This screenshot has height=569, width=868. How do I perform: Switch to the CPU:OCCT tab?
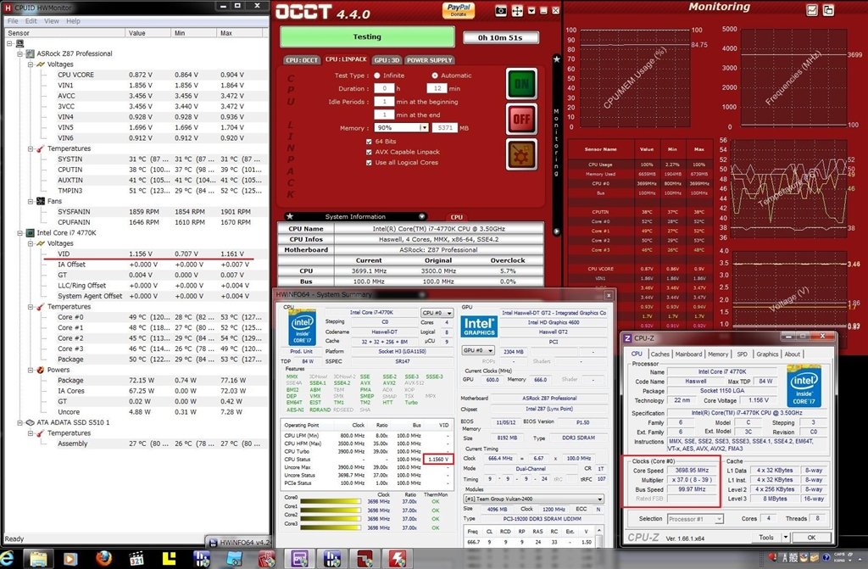[x=302, y=60]
